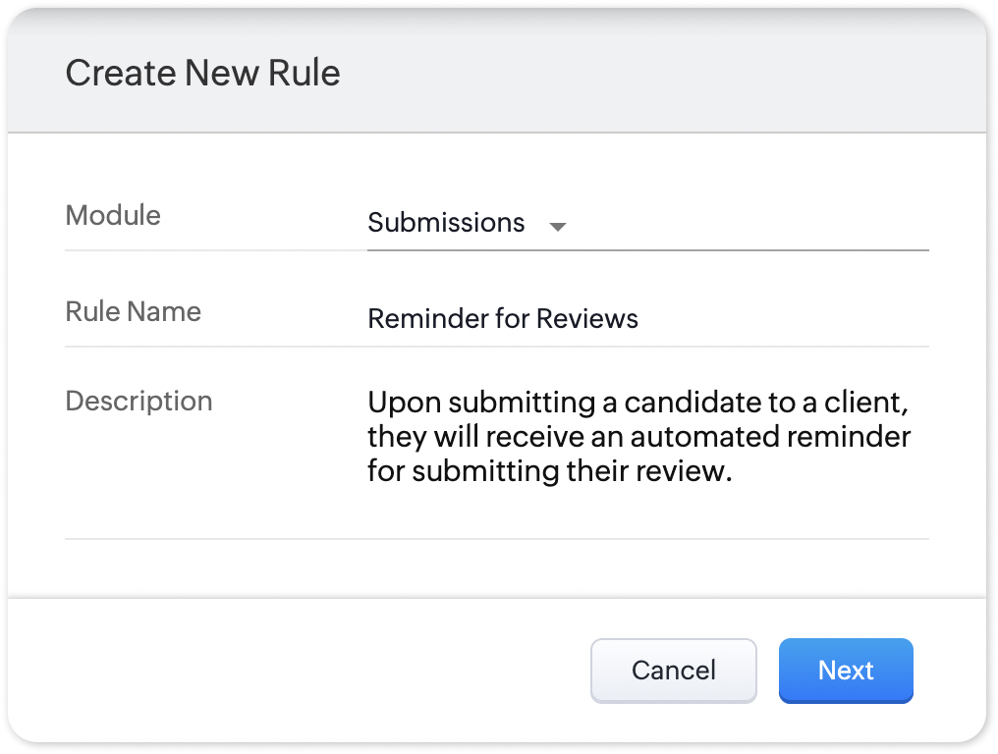Click the last description line 'for submitting their review.'
The height and width of the screenshot is (754, 998).
click(x=550, y=471)
